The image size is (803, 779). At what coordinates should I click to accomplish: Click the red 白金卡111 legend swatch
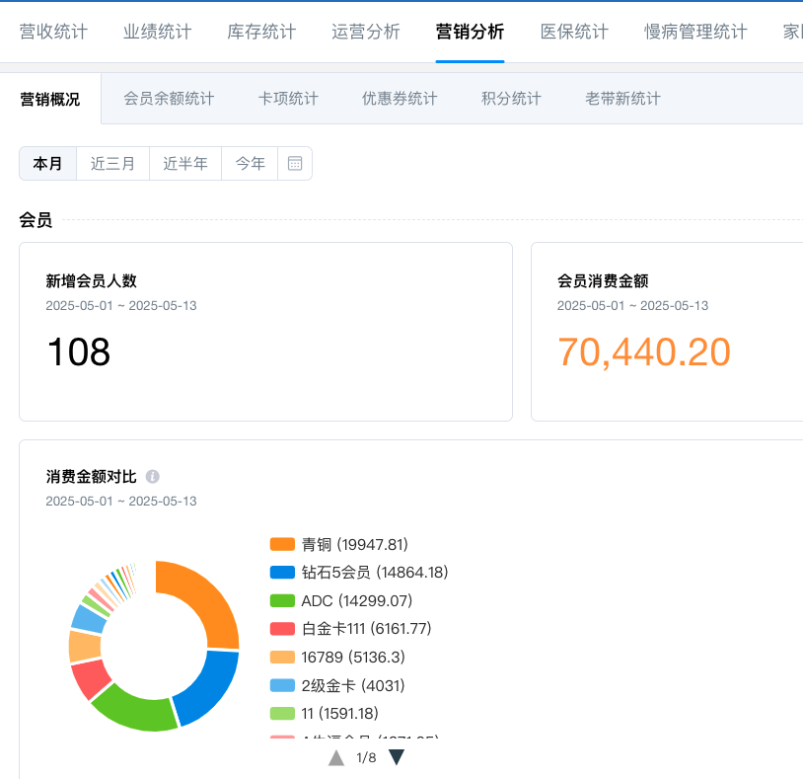tap(282, 629)
